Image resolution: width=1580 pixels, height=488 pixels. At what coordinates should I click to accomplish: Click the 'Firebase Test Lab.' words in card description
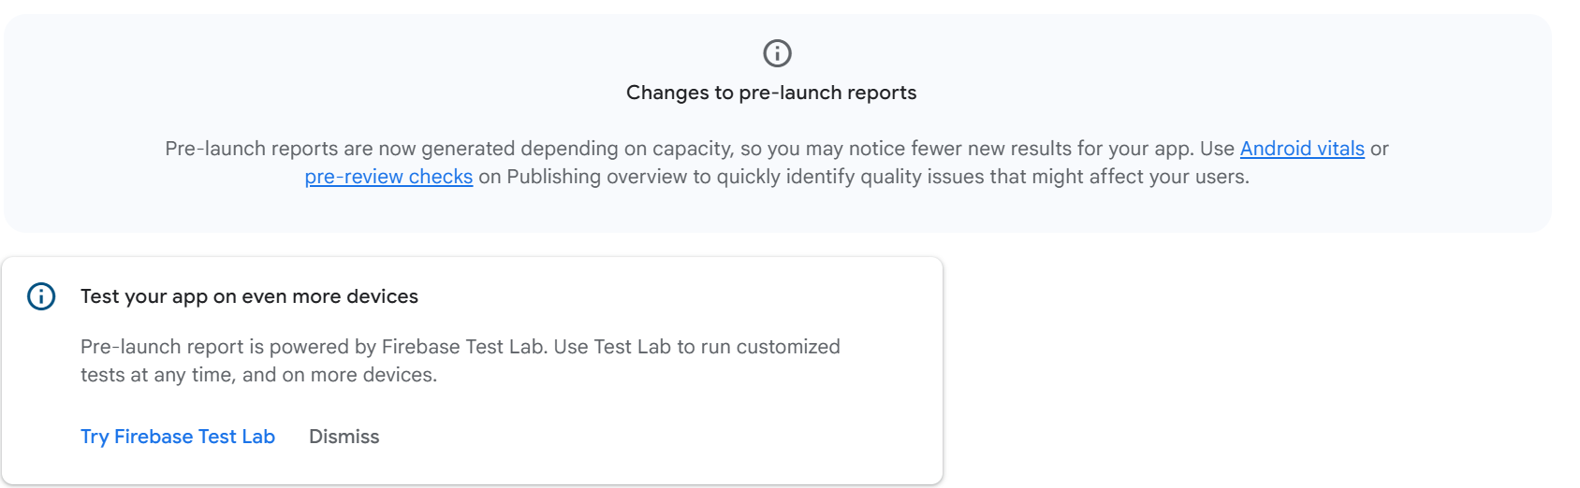point(464,347)
